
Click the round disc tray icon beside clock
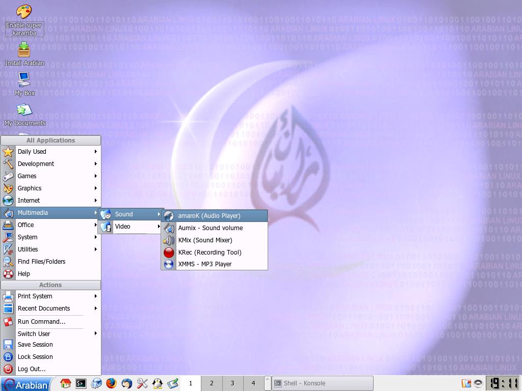pyautogui.click(x=478, y=383)
